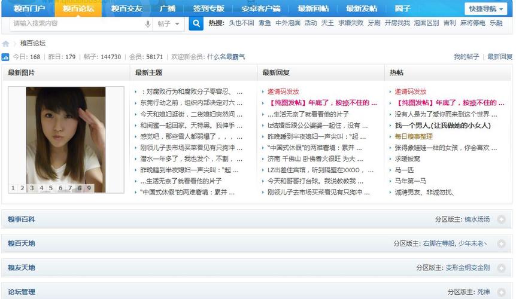Click the 我的帖子 link
This screenshot has width=516, height=299.
pyautogui.click(x=466, y=57)
